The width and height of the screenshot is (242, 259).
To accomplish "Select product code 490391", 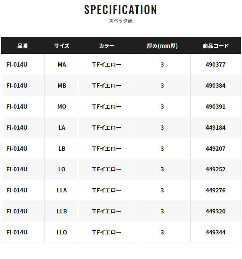I will pos(215,107).
